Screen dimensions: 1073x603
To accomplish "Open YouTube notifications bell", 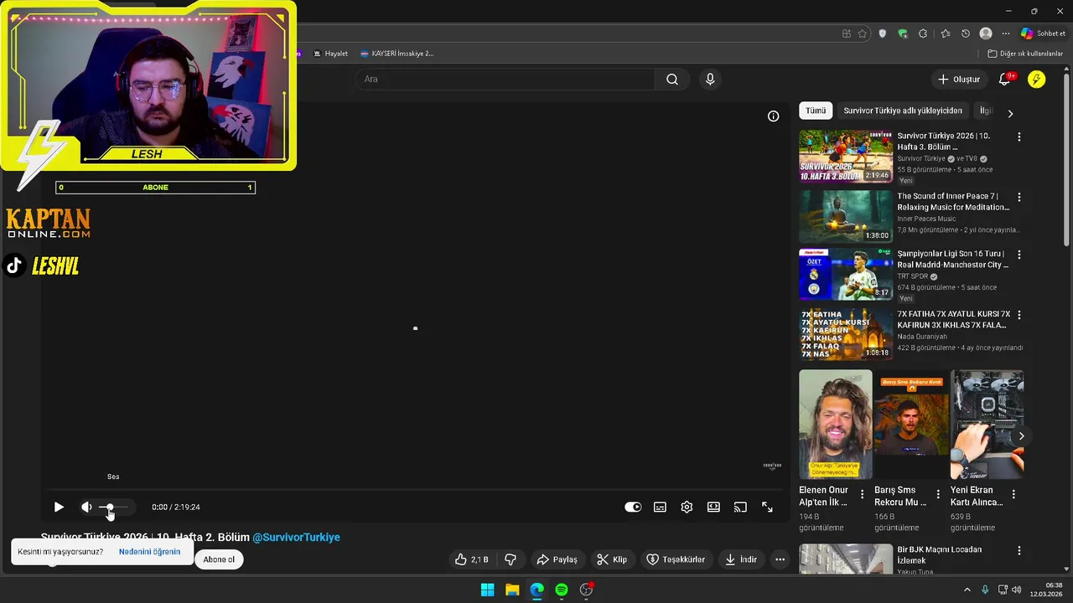I will (1004, 80).
